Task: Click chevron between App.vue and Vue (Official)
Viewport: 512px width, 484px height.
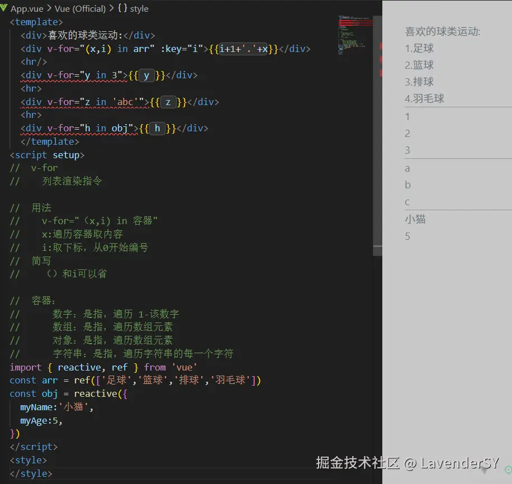Action: pyautogui.click(x=49, y=8)
